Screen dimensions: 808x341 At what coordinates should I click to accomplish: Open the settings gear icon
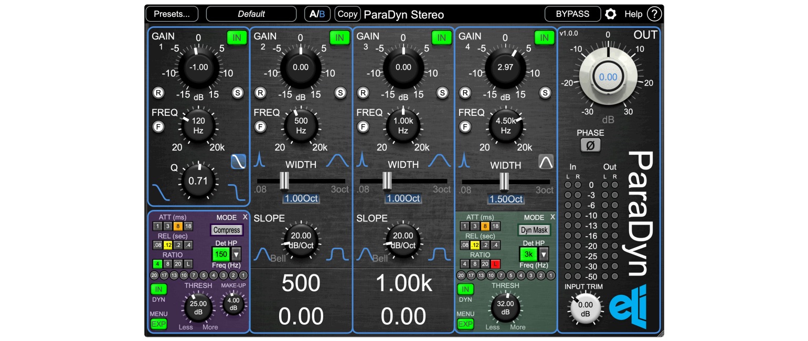coord(610,14)
